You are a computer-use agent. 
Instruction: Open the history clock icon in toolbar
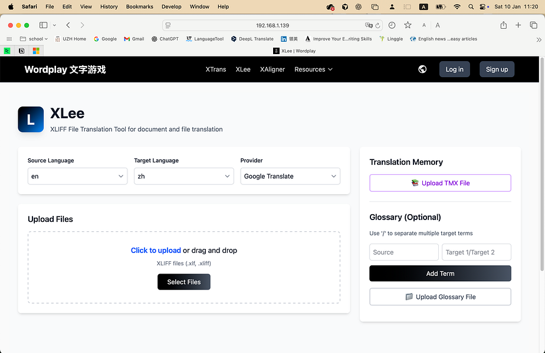click(x=392, y=25)
